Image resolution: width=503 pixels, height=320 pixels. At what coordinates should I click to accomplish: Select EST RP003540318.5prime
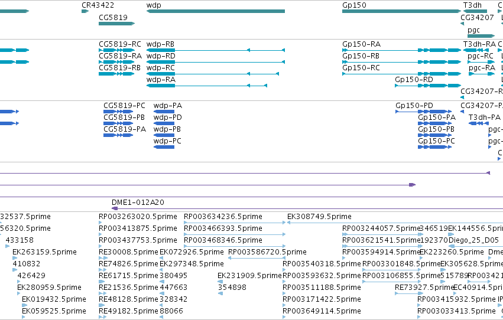pos(322,265)
